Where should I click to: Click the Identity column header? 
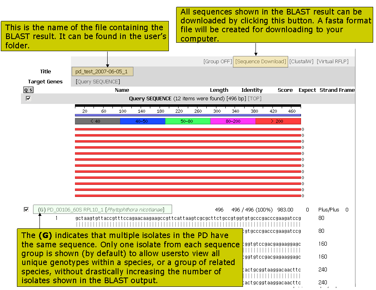click(x=252, y=90)
